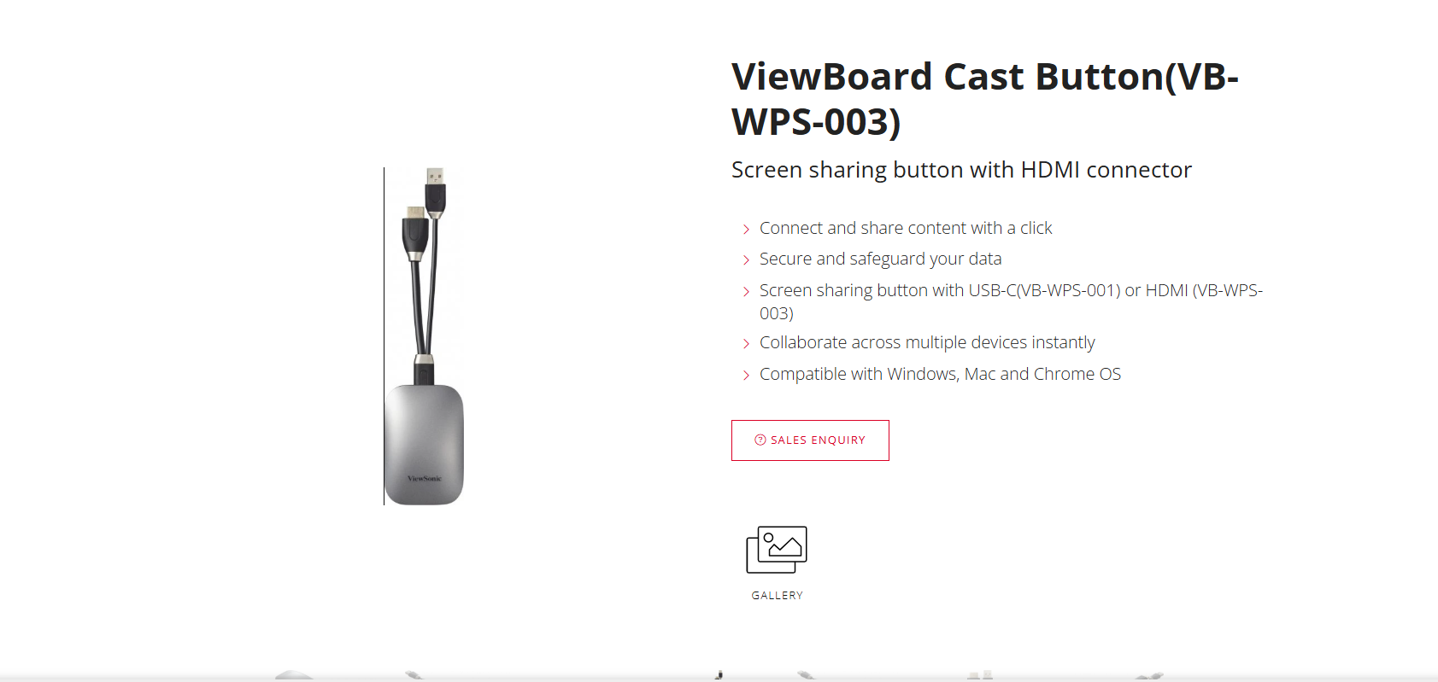Click the chevron beside "Screen sharing button with USB-C"

click(x=746, y=292)
